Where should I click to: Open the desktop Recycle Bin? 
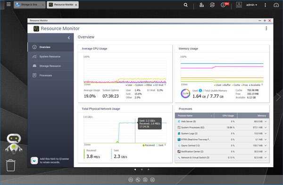[11, 165]
